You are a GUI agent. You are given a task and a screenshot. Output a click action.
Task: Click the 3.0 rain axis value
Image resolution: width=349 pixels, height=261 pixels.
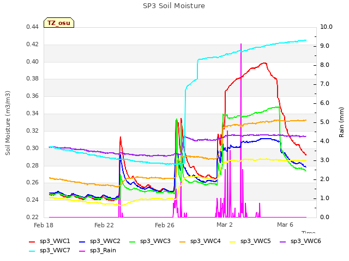(x=325, y=160)
